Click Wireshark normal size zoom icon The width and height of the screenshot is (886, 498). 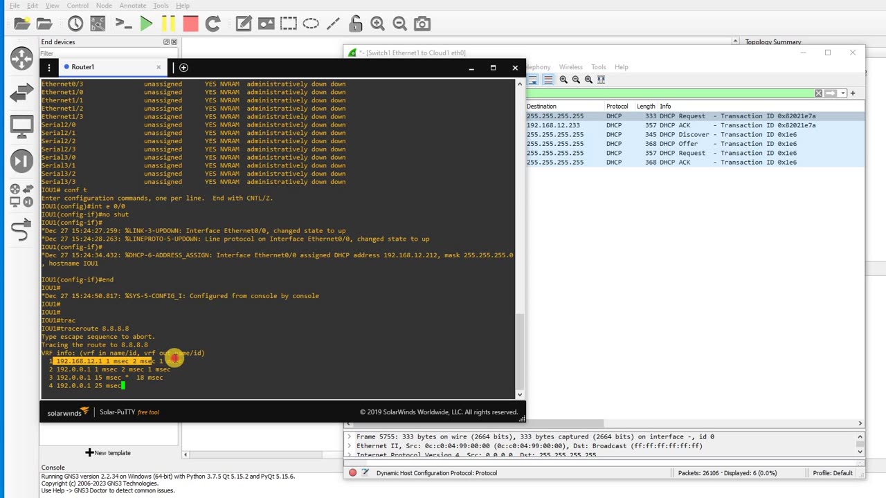588,80
